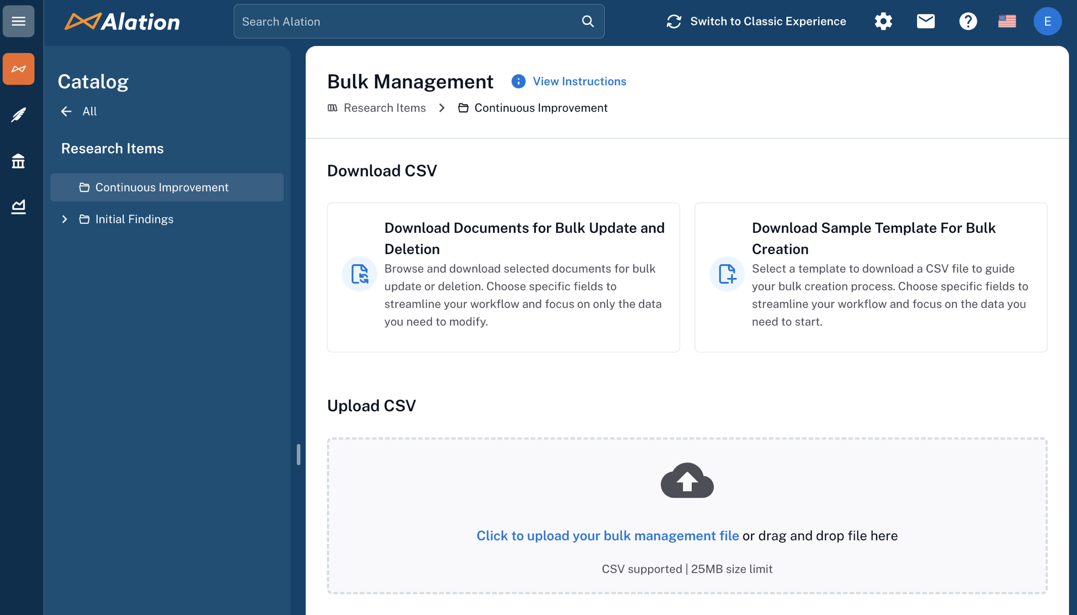Open View Instructions link
This screenshot has width=1077, height=615.
click(579, 81)
